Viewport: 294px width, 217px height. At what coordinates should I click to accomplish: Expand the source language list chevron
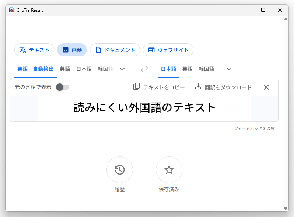point(122,69)
